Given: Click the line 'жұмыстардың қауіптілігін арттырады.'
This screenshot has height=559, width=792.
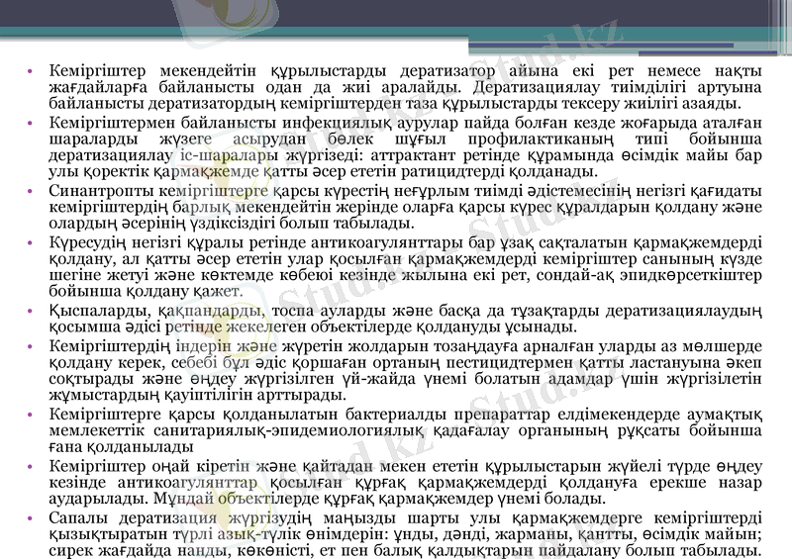Looking at the screenshot, I should tap(198, 396).
